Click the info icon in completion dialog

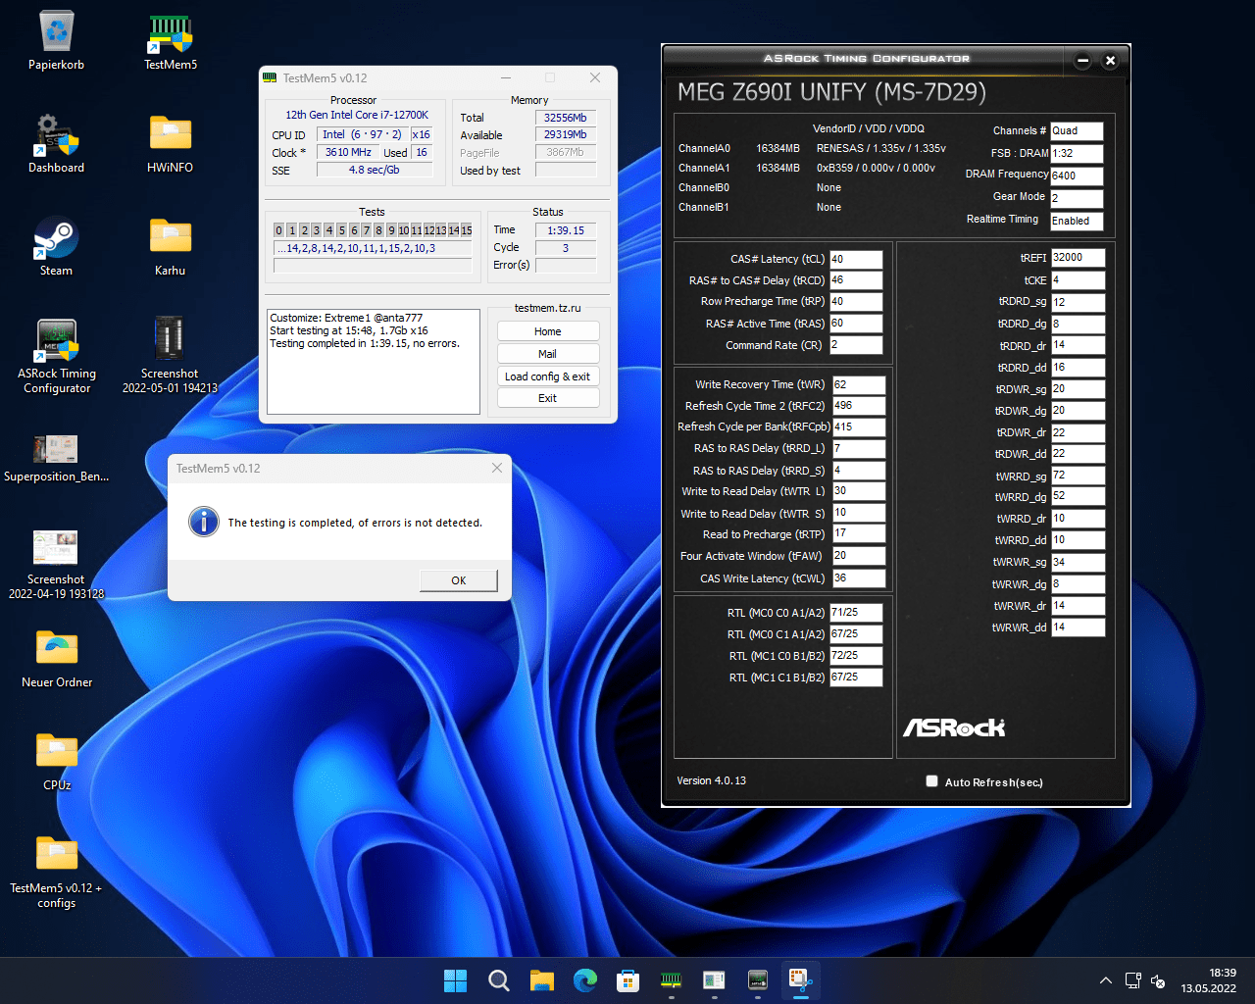[204, 522]
